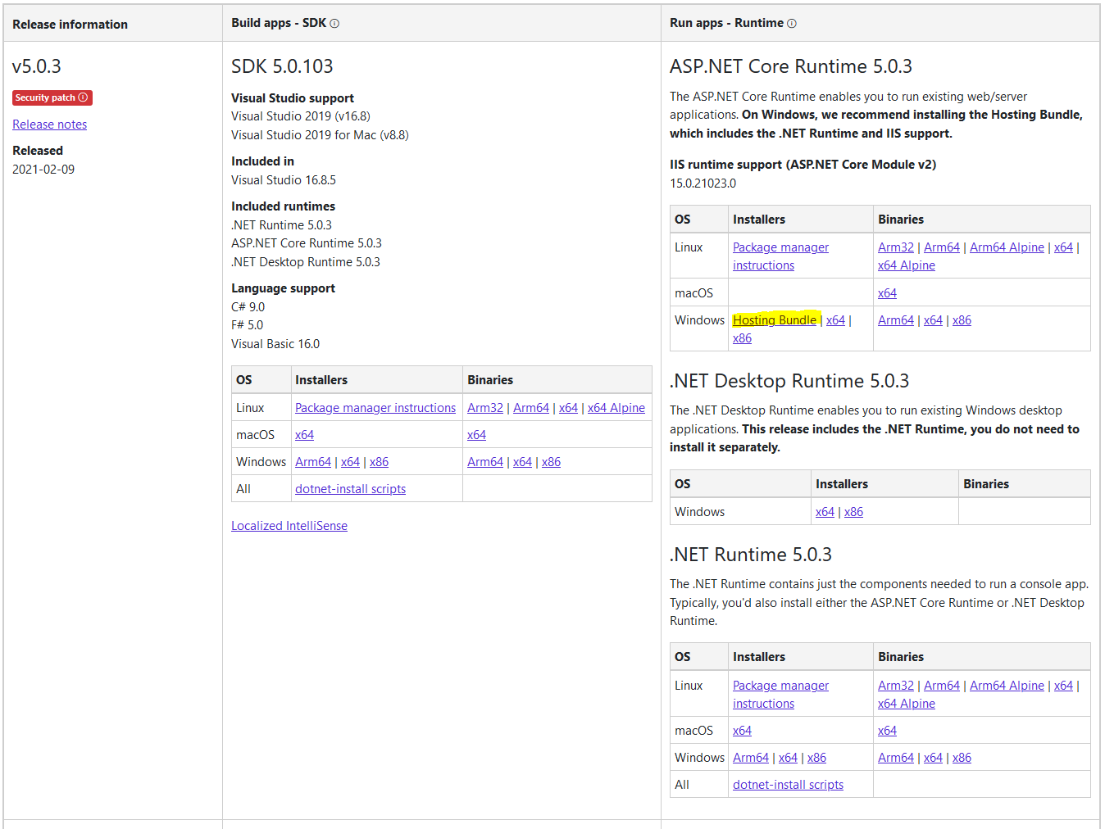Download ASP.NET Core macOS x64 binary
1105x829 pixels.
pyautogui.click(x=887, y=293)
